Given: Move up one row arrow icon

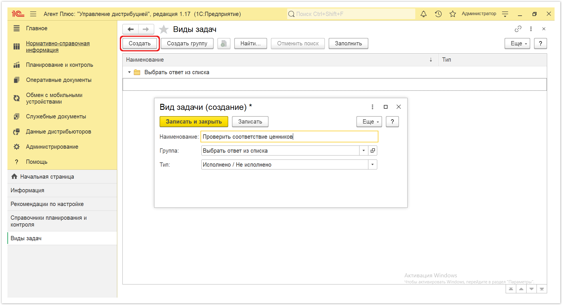Looking at the screenshot, I should coord(521,289).
